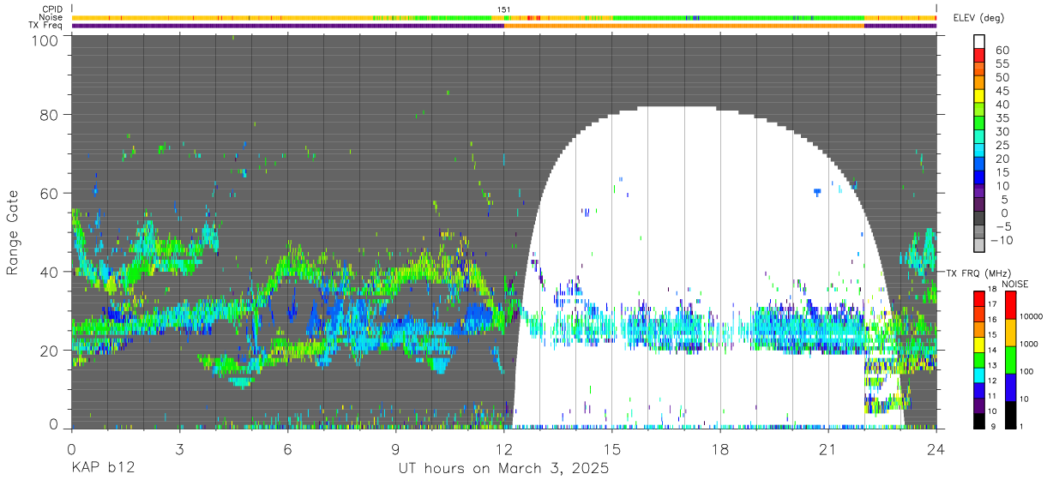Click the purple segment of TX Freq bar

pyautogui.click(x=287, y=26)
